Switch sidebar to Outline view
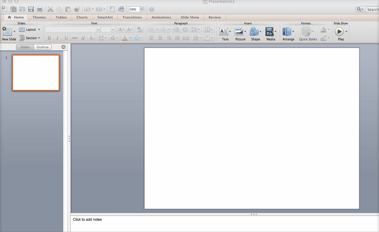The image size is (379, 232). (43, 47)
